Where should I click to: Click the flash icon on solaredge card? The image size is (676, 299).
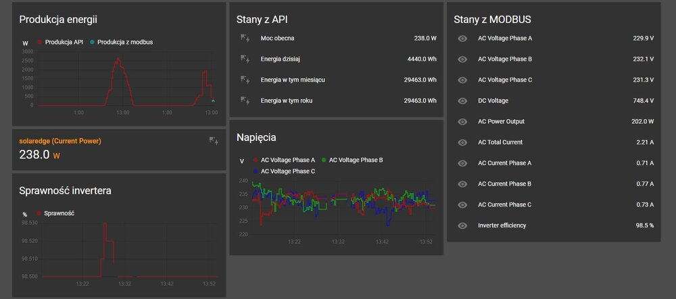[x=214, y=141]
